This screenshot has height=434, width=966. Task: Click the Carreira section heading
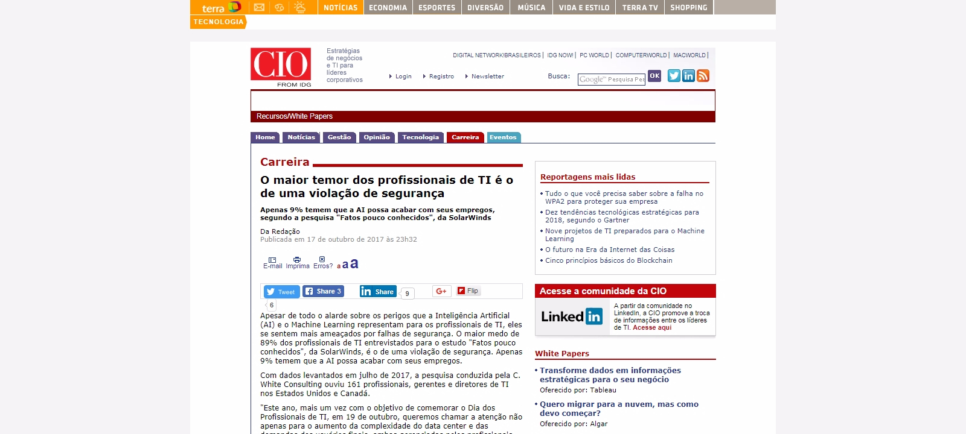pyautogui.click(x=285, y=162)
